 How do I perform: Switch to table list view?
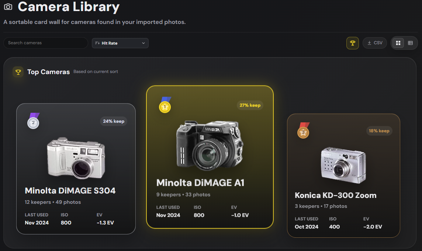click(x=410, y=43)
